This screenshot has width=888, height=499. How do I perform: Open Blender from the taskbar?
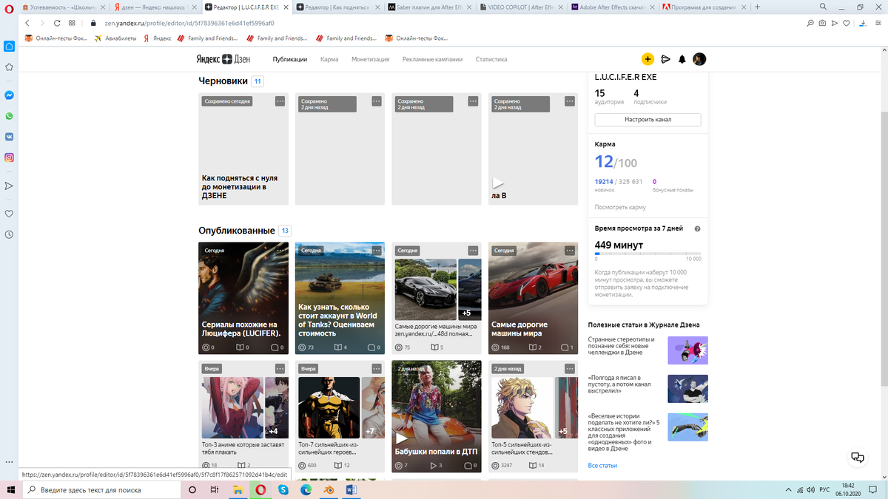pos(329,489)
